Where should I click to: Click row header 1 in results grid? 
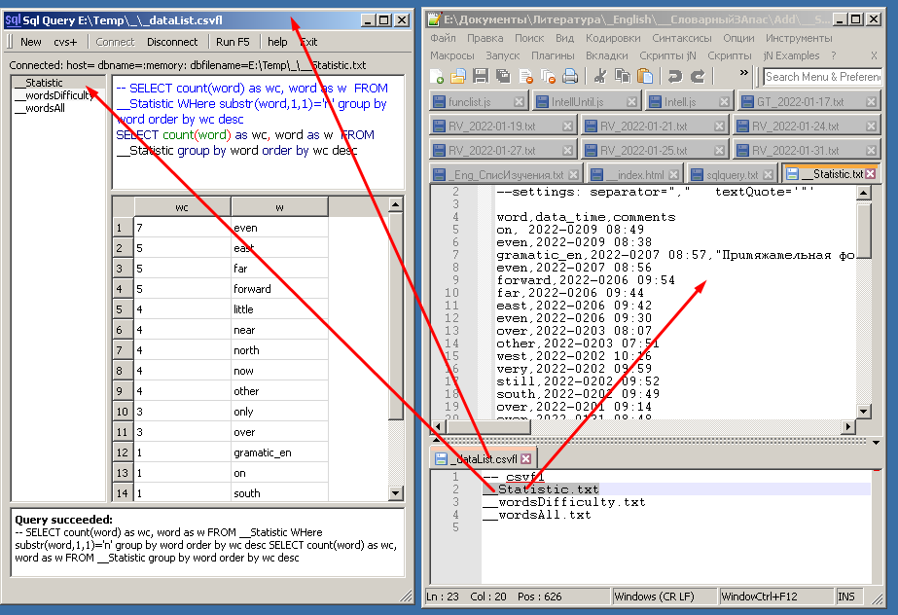123,228
